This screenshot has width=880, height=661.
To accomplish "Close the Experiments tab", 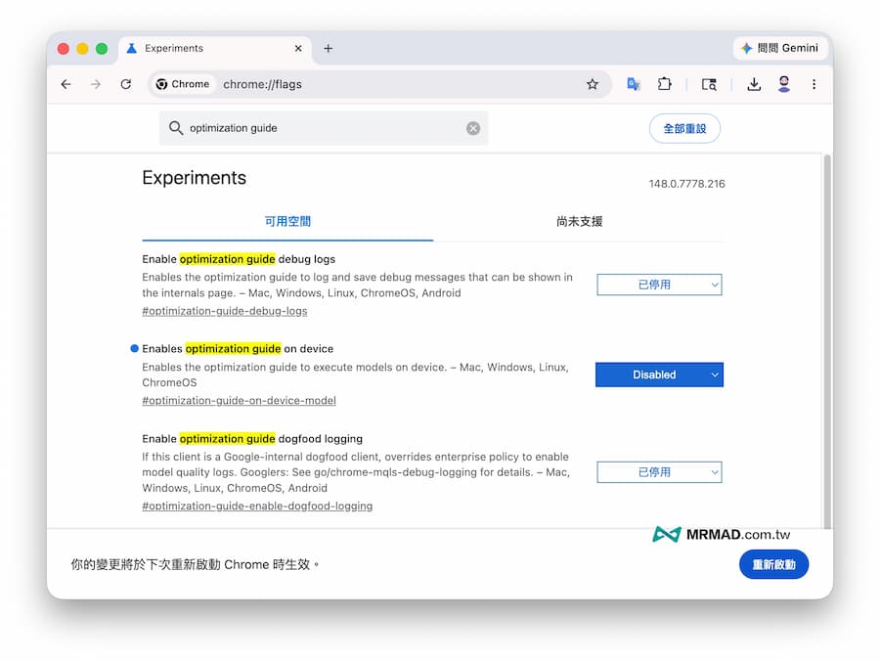I will pos(298,49).
